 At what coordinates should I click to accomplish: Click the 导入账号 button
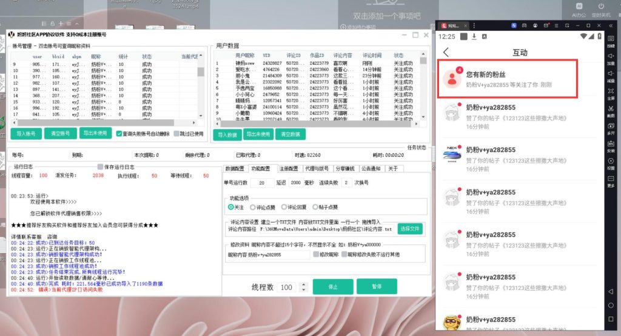pos(26,133)
